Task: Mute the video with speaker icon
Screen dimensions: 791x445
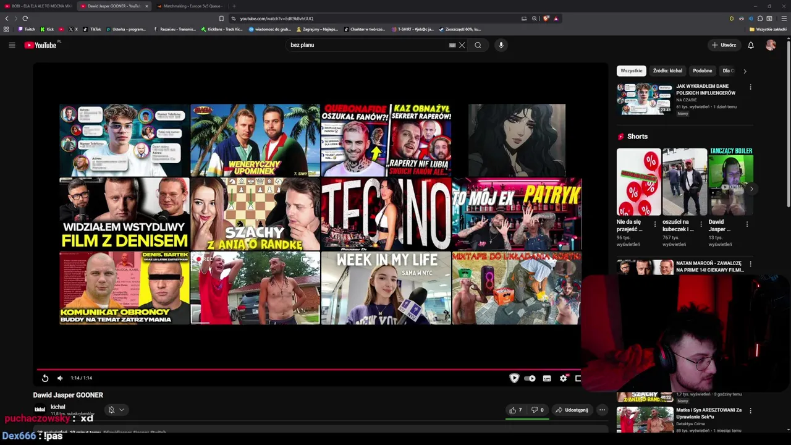Action: pos(60,378)
